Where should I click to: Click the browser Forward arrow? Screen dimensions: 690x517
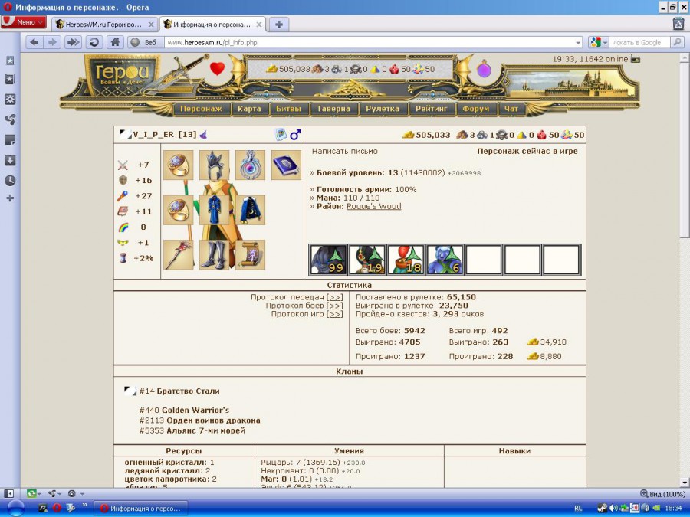[52, 42]
